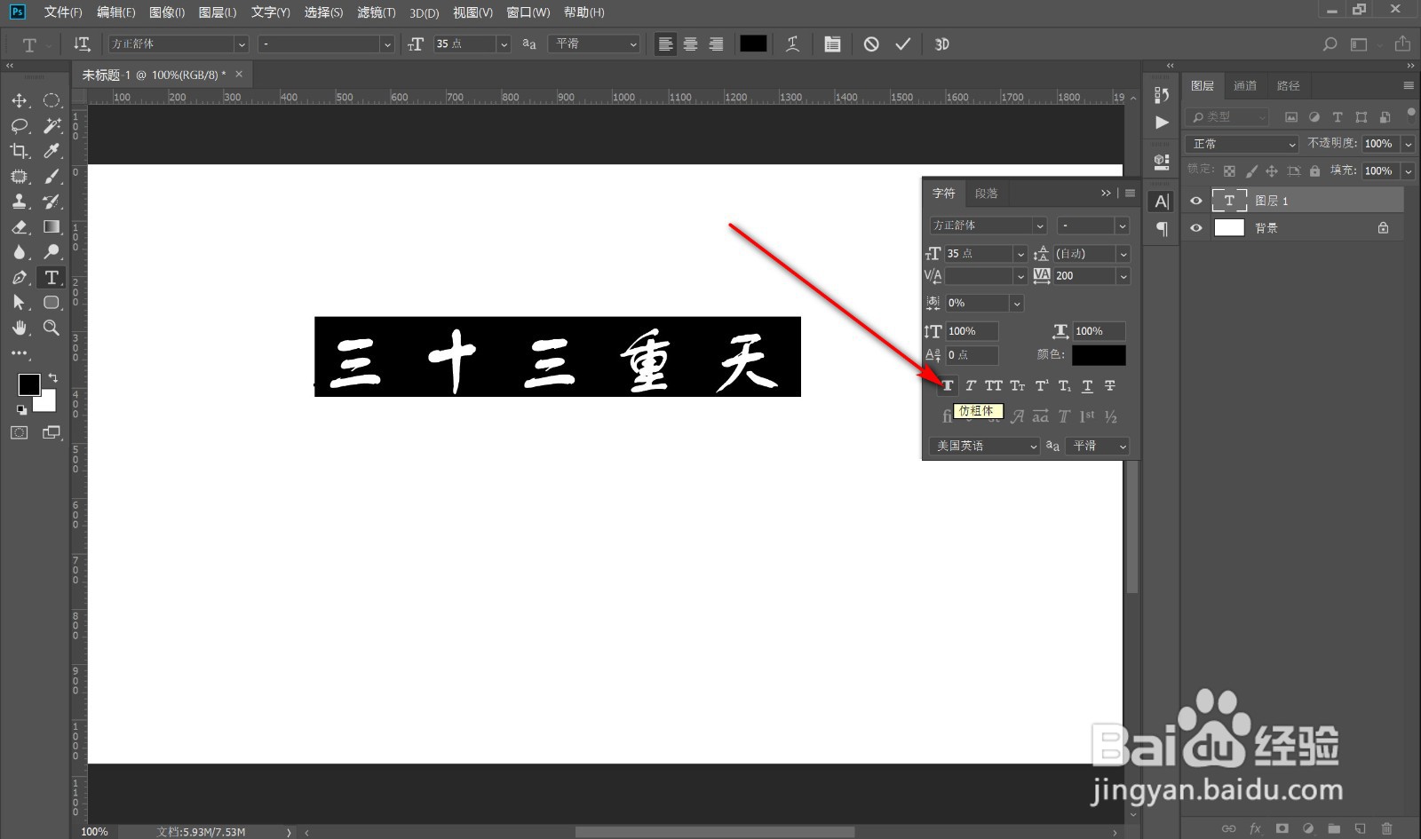Click the text color swatch in options bar
Screen dimensions: 1421x839
click(x=753, y=44)
